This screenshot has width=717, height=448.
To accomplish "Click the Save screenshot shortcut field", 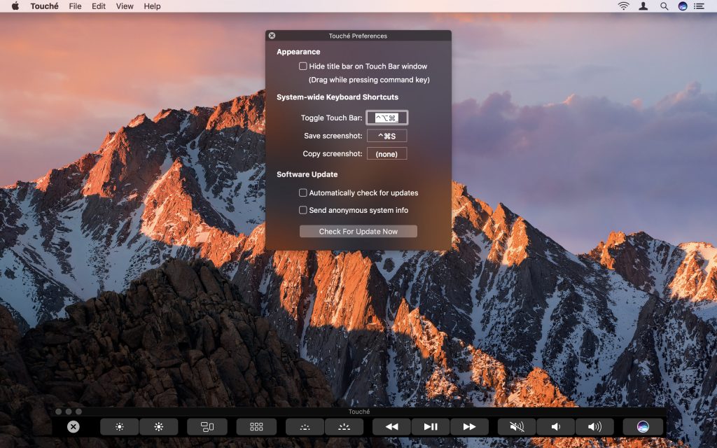I will pyautogui.click(x=387, y=136).
